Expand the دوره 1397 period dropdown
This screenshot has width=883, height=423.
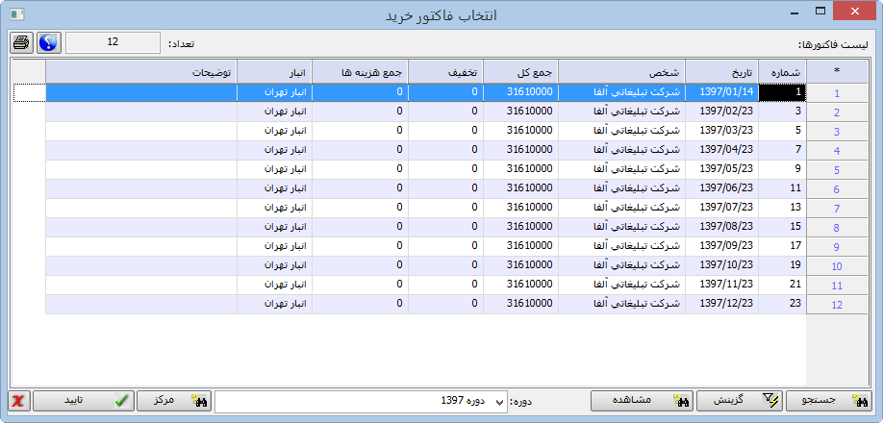pos(499,402)
